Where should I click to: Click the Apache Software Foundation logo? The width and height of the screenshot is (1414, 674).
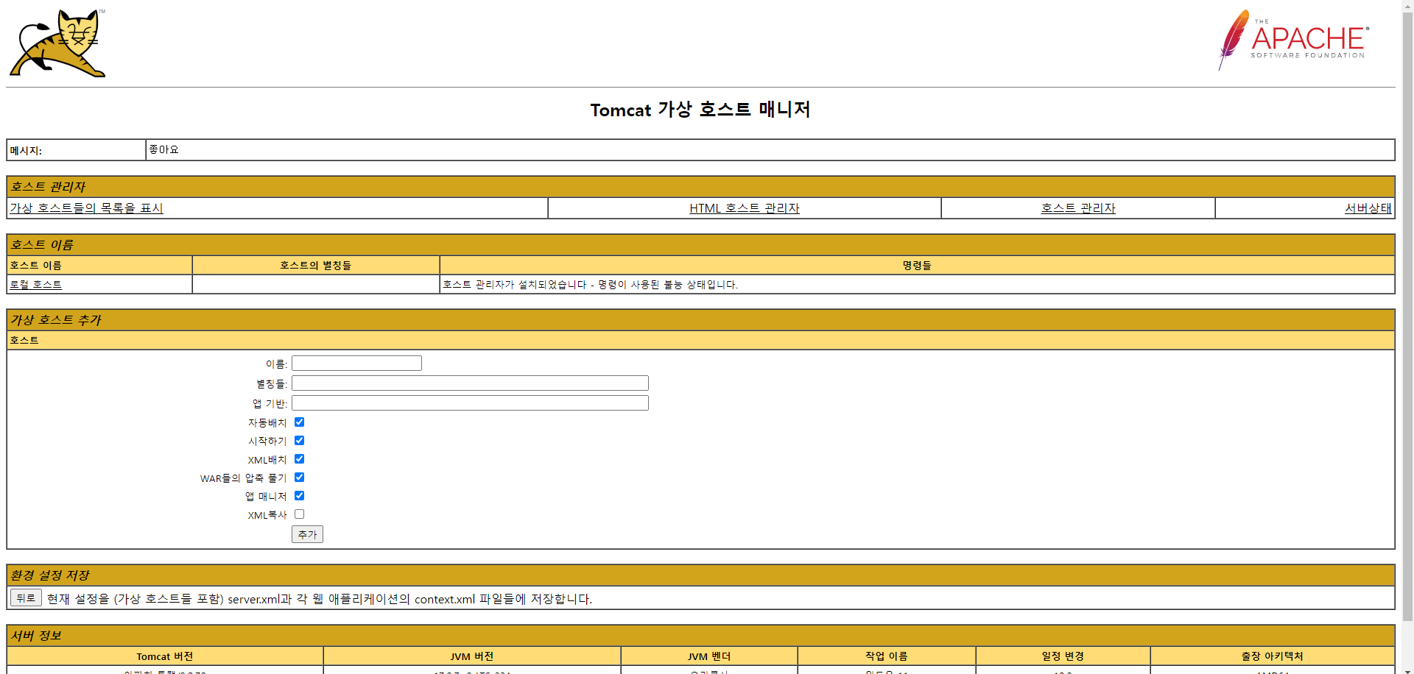click(x=1294, y=40)
